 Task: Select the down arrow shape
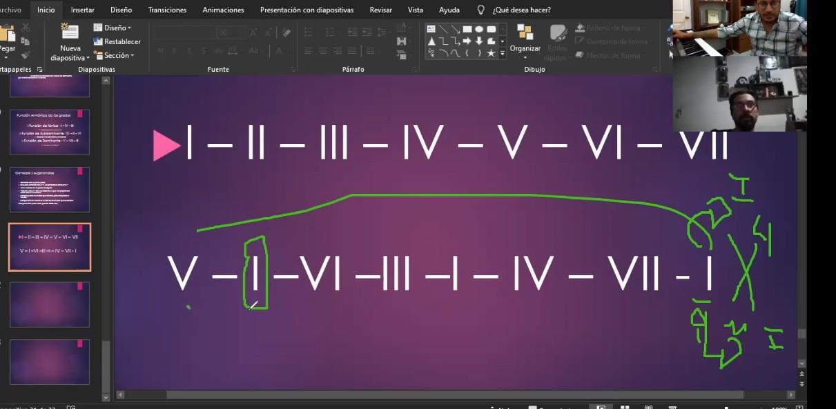[479, 41]
